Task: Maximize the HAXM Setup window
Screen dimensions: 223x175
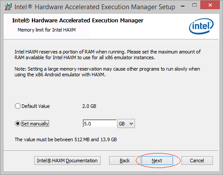Action: 195,5
